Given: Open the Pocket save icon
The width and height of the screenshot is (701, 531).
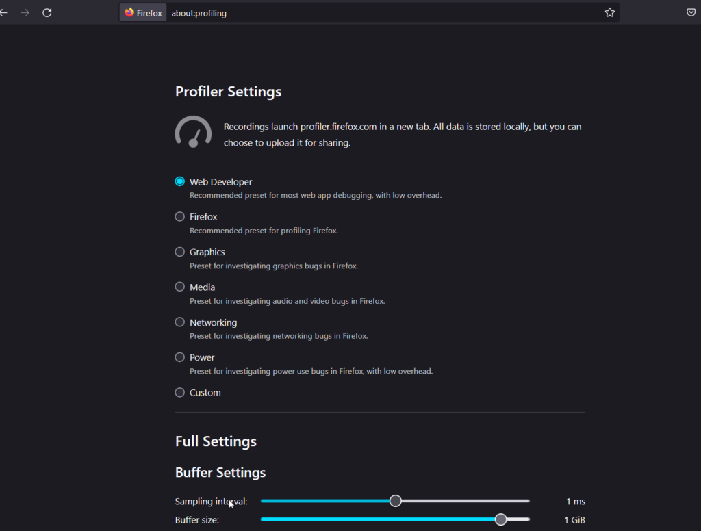Looking at the screenshot, I should point(691,12).
